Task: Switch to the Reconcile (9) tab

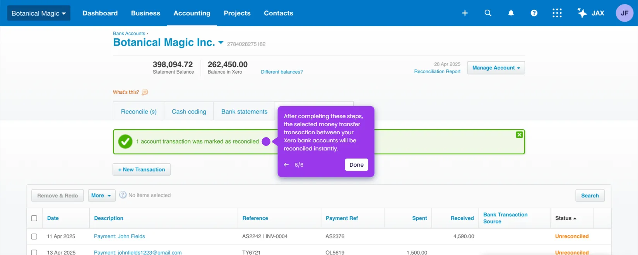Action: pos(139,111)
